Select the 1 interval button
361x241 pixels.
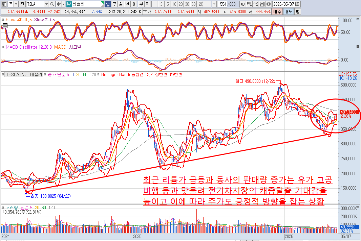tap(155, 4)
